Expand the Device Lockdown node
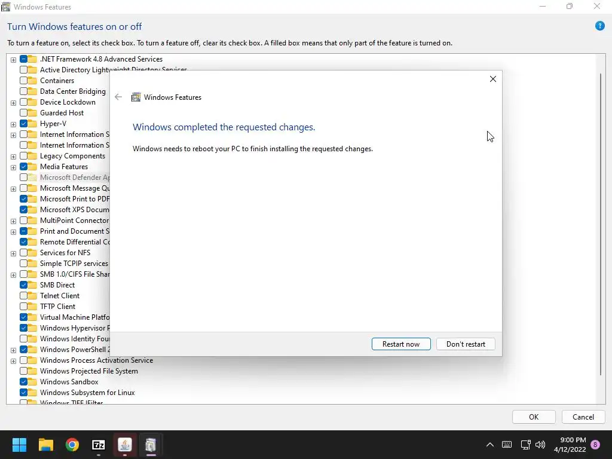 [13, 103]
